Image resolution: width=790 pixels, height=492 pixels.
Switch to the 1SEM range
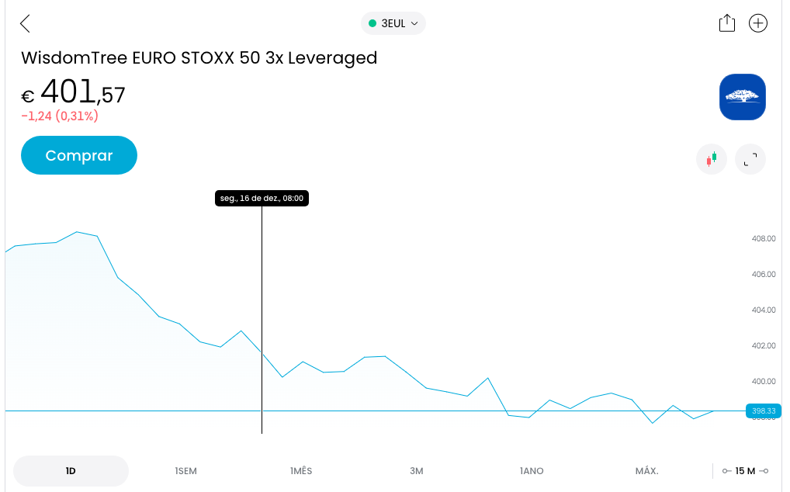pos(185,471)
